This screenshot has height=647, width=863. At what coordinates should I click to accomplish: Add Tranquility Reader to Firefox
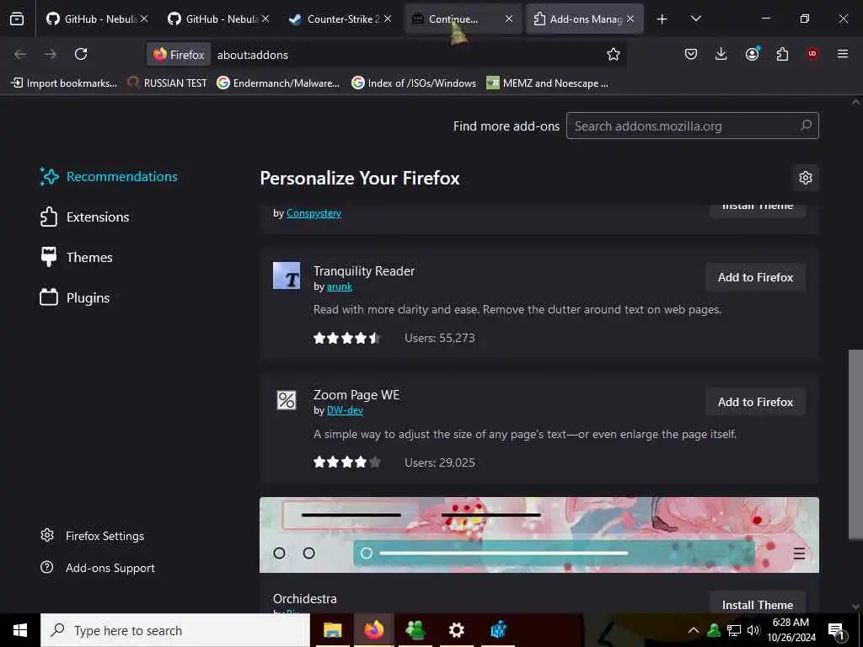click(755, 277)
